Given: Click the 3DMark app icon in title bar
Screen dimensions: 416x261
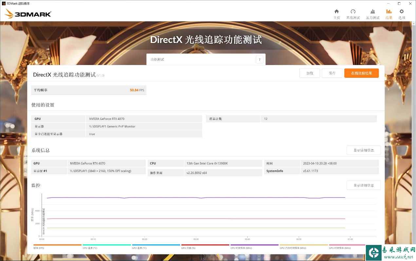Looking at the screenshot, I should pyautogui.click(x=4, y=3).
